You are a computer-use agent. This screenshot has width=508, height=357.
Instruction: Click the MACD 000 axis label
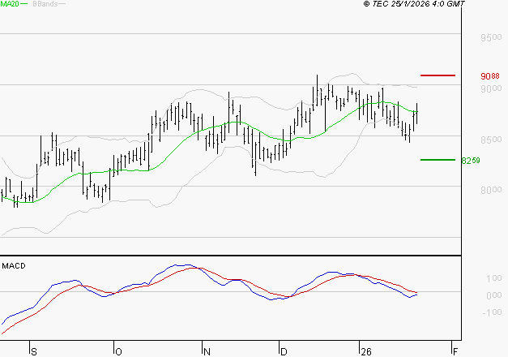pos(493,295)
